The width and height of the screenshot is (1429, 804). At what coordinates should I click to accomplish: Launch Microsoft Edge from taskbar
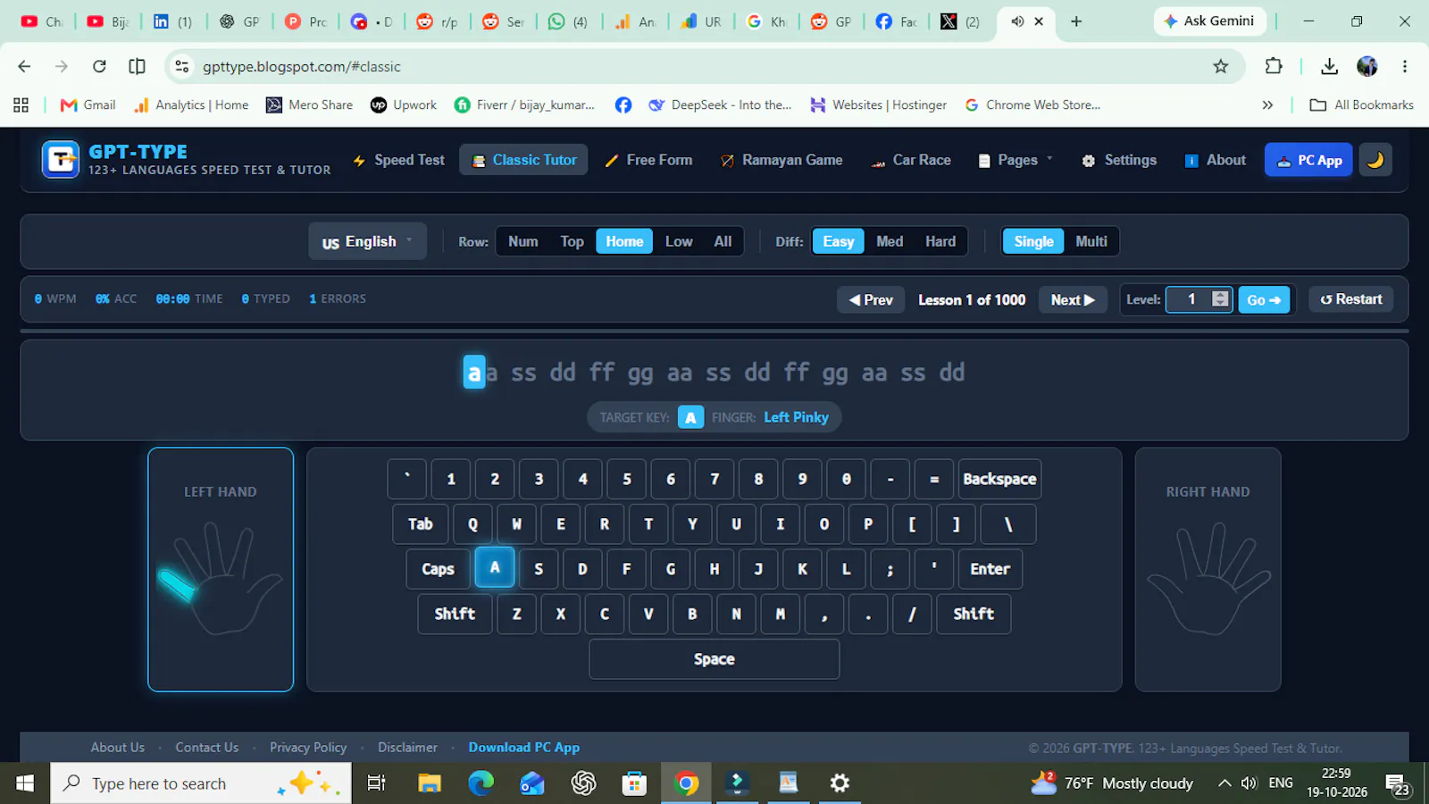click(481, 783)
